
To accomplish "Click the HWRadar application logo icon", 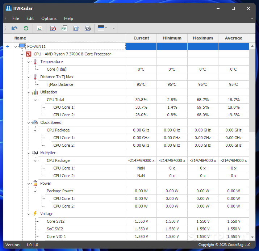I will click(8, 8).
